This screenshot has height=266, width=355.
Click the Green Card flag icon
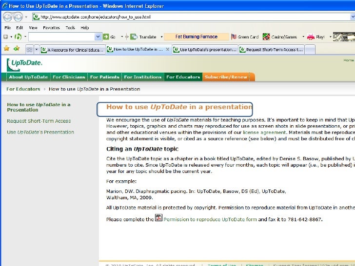coord(234,37)
